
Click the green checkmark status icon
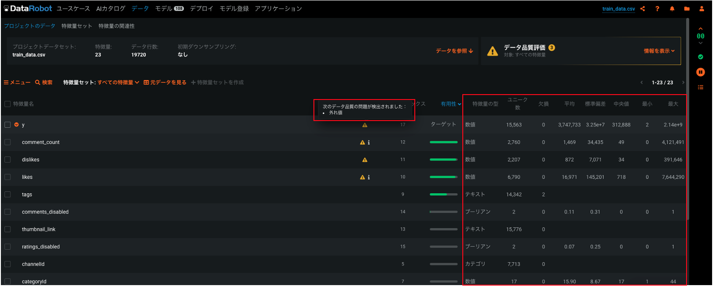coord(700,57)
